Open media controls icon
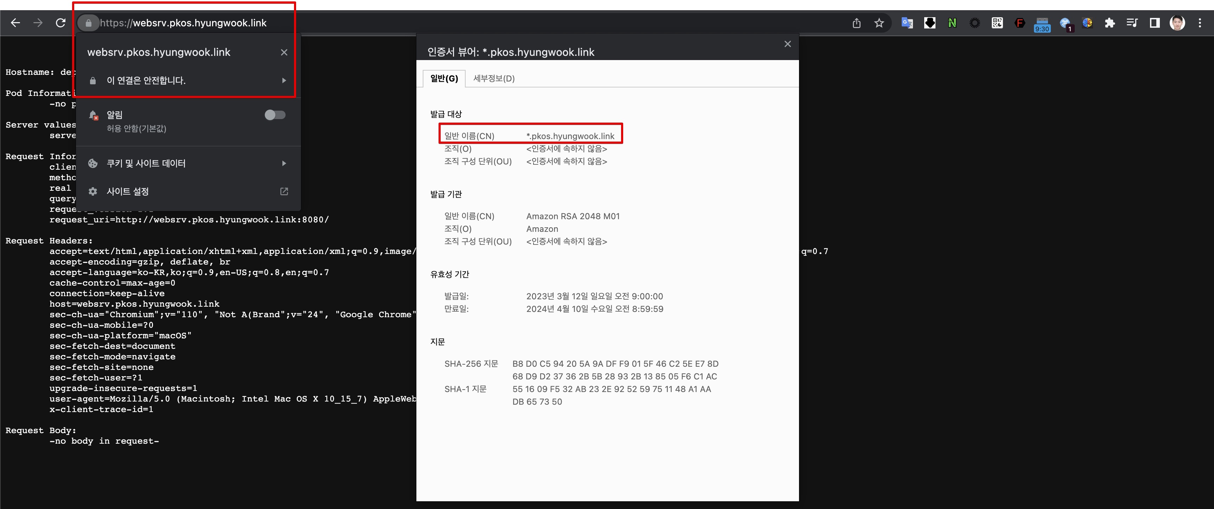This screenshot has height=509, width=1214. coord(1131,22)
